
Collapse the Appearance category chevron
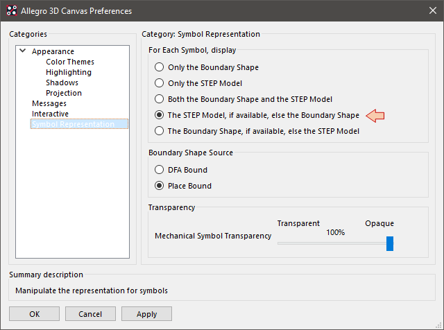[x=23, y=51]
